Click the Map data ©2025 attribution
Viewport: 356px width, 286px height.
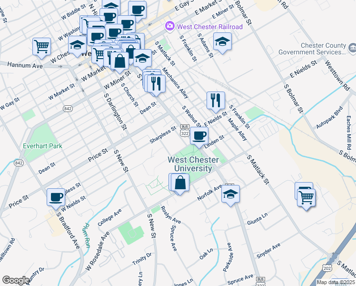[336, 282]
